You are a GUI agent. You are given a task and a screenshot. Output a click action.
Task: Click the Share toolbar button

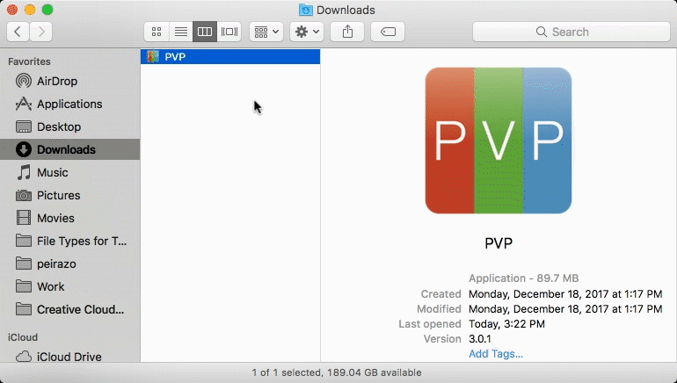(347, 32)
